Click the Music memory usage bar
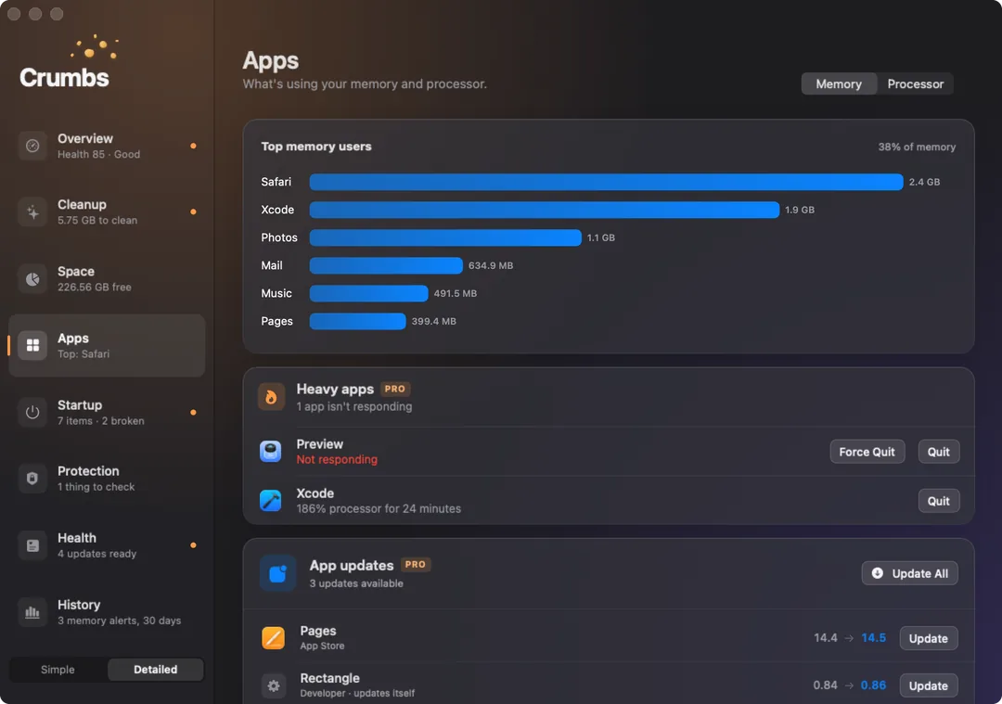This screenshot has width=1002, height=704. [368, 293]
